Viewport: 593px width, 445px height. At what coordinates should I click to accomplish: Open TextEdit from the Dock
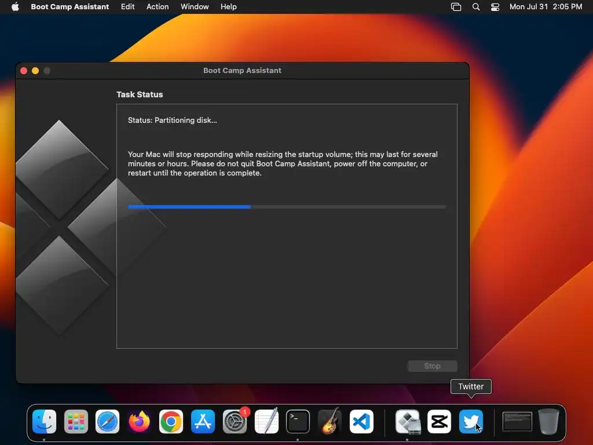pos(266,421)
